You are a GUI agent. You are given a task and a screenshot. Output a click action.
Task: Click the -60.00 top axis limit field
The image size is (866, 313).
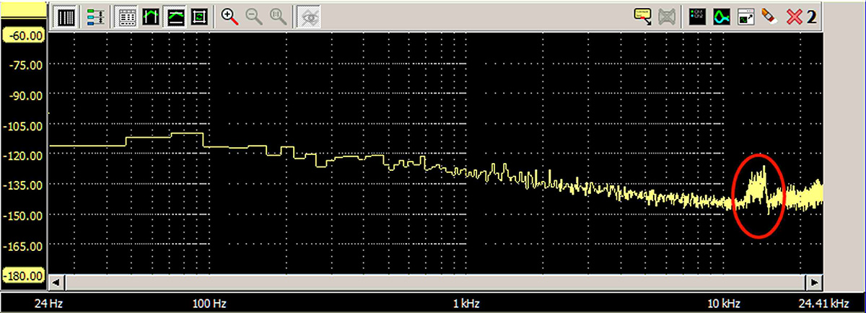tap(25, 35)
